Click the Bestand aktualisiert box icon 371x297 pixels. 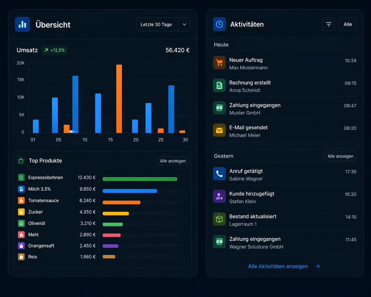pyautogui.click(x=219, y=219)
